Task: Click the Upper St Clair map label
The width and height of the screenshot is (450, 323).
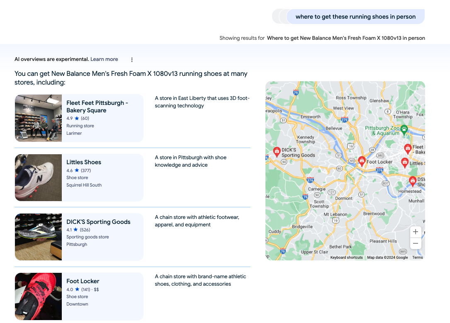Action: [314, 252]
